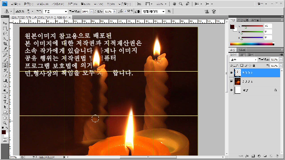This screenshot has width=285, height=160.
Task: Open the Sample dropdown showing current layer
Action: click(154, 12)
